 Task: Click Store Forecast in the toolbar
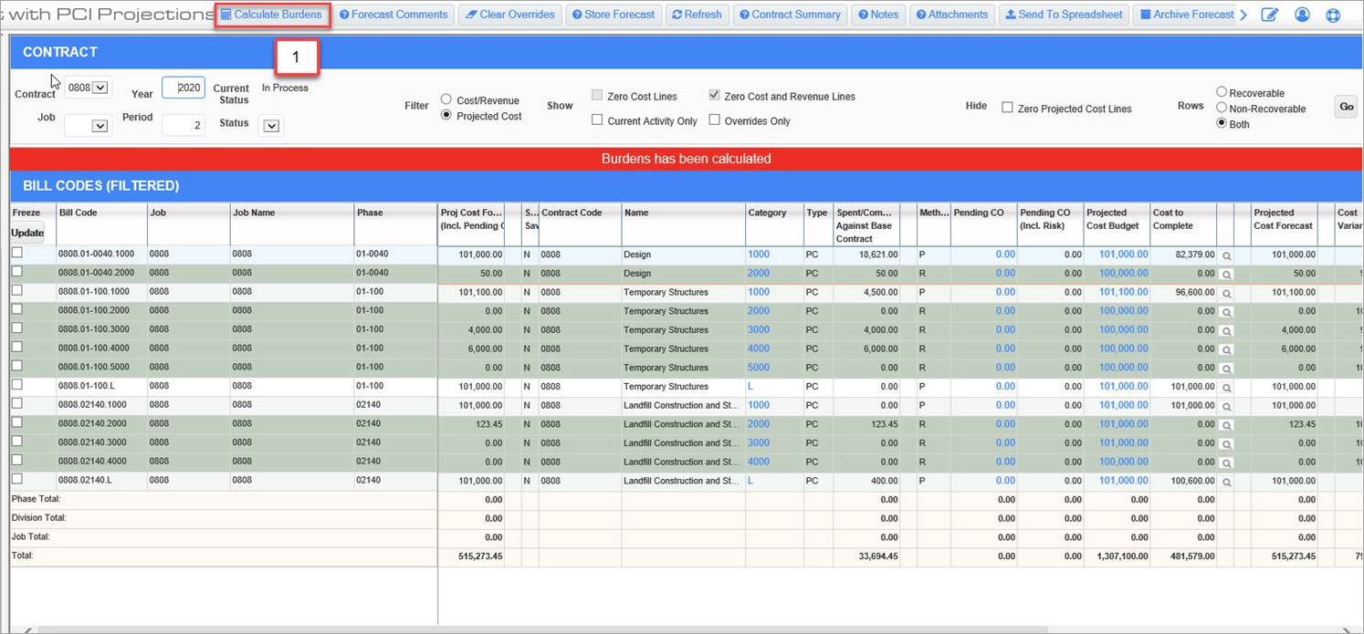pos(612,15)
